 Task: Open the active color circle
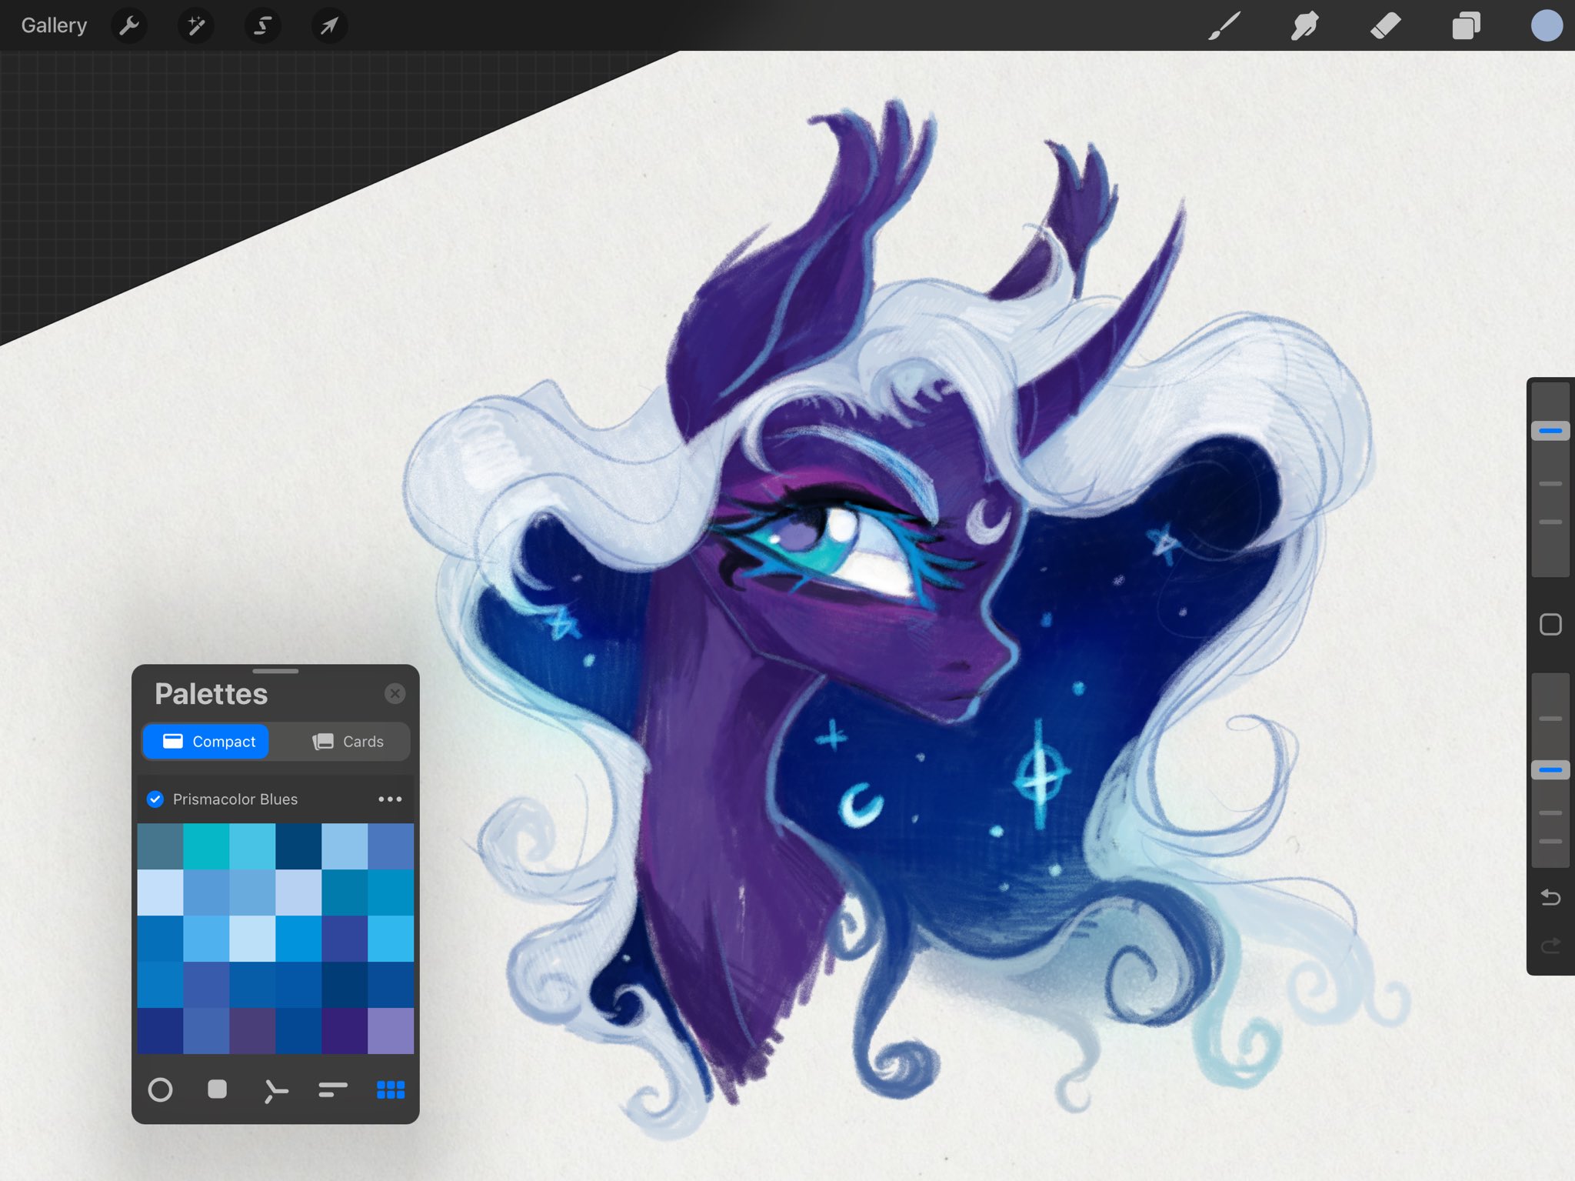click(x=1546, y=26)
